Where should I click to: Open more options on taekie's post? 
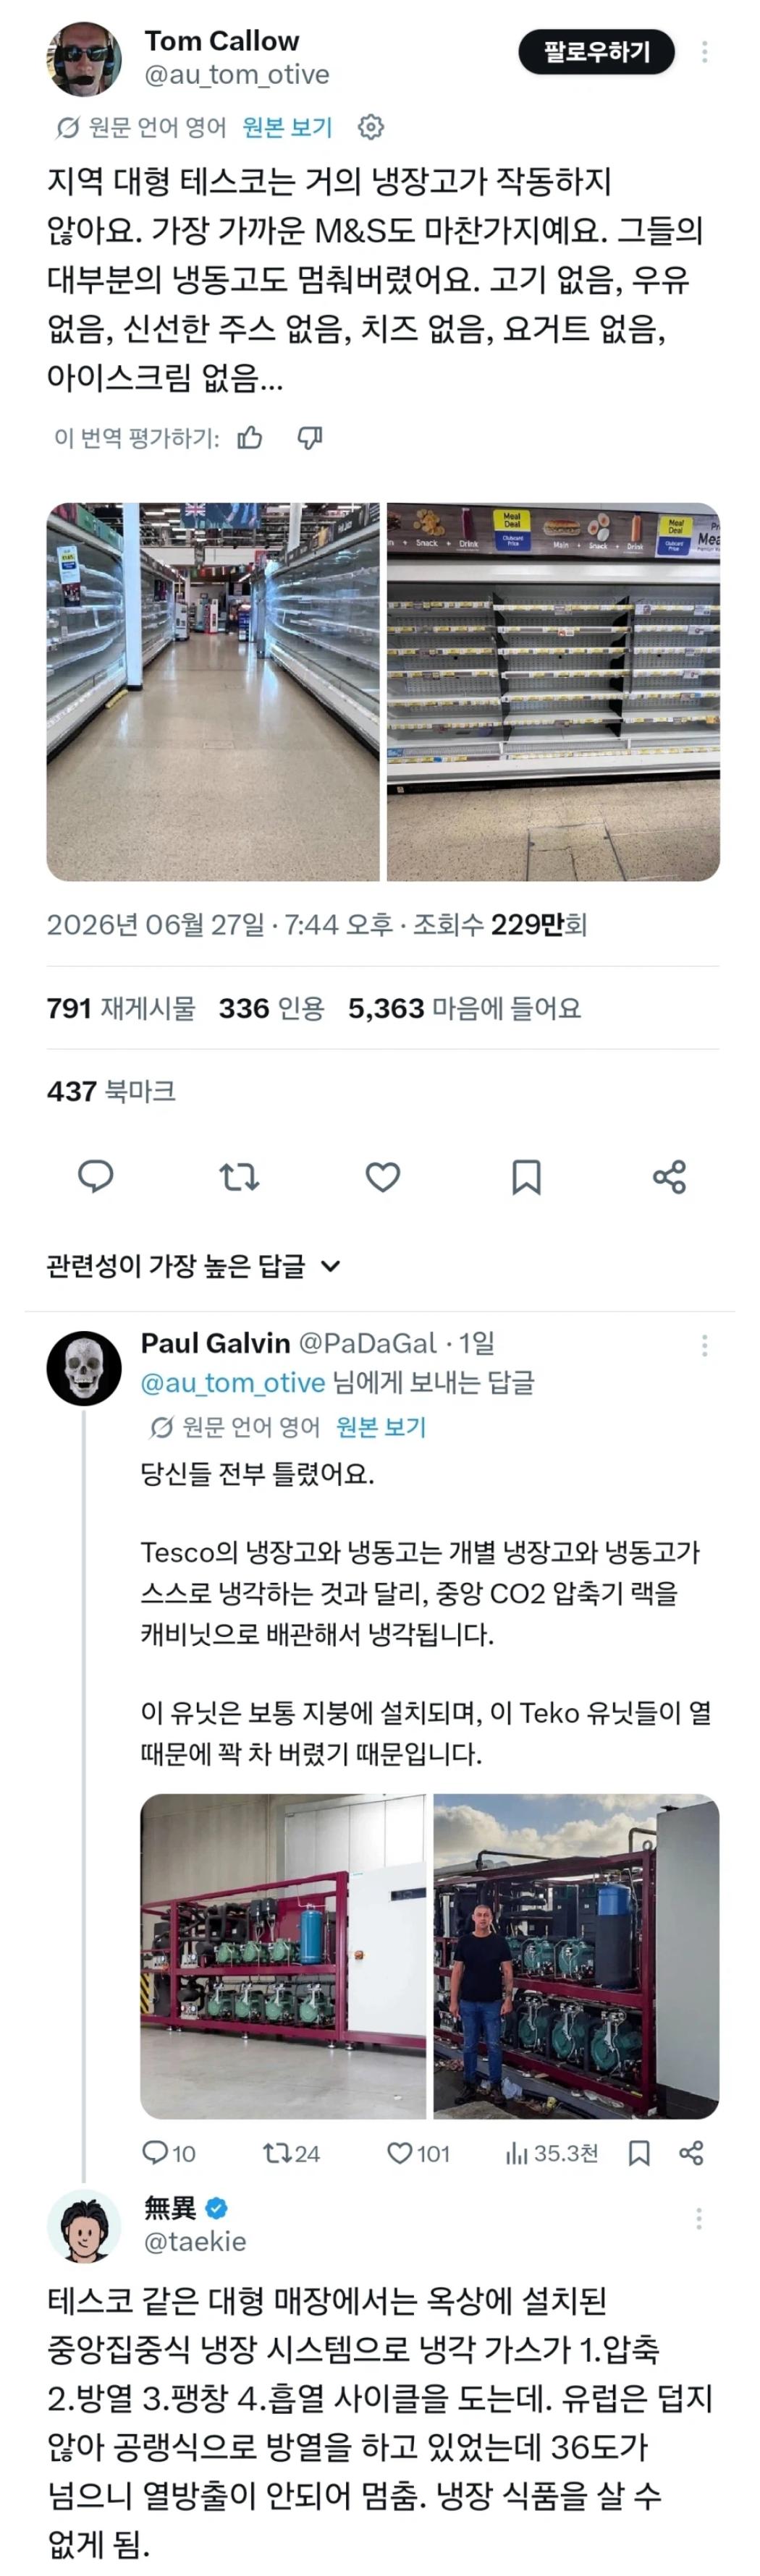tap(699, 2219)
